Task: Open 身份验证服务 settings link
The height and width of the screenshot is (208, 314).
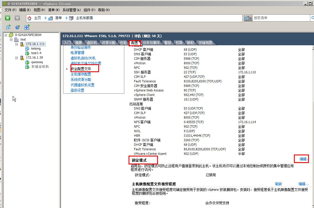Action: pos(81,48)
